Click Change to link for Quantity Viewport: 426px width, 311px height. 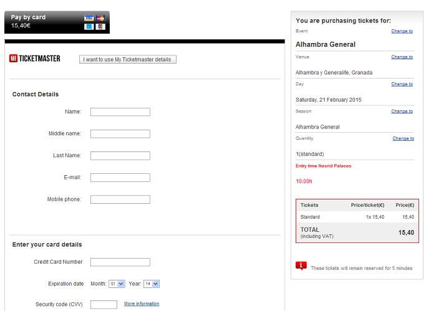click(403, 138)
